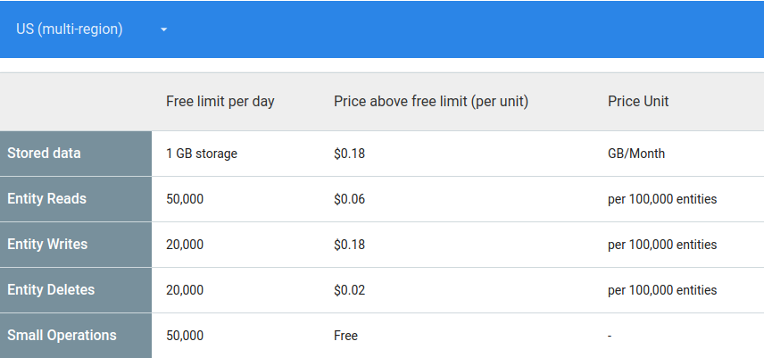
Task: Select the 50,000 free limit for Entity Reads
Action: [x=185, y=199]
